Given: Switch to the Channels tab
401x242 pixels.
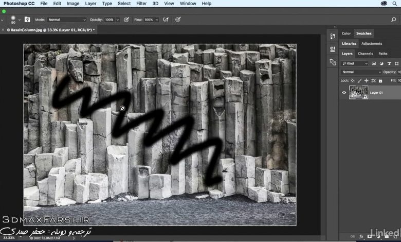Looking at the screenshot, I should (x=365, y=54).
